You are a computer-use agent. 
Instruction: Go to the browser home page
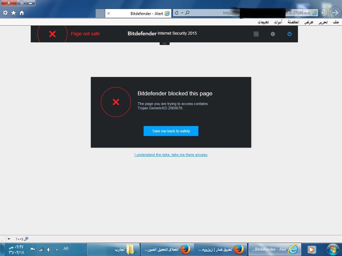click(22, 13)
